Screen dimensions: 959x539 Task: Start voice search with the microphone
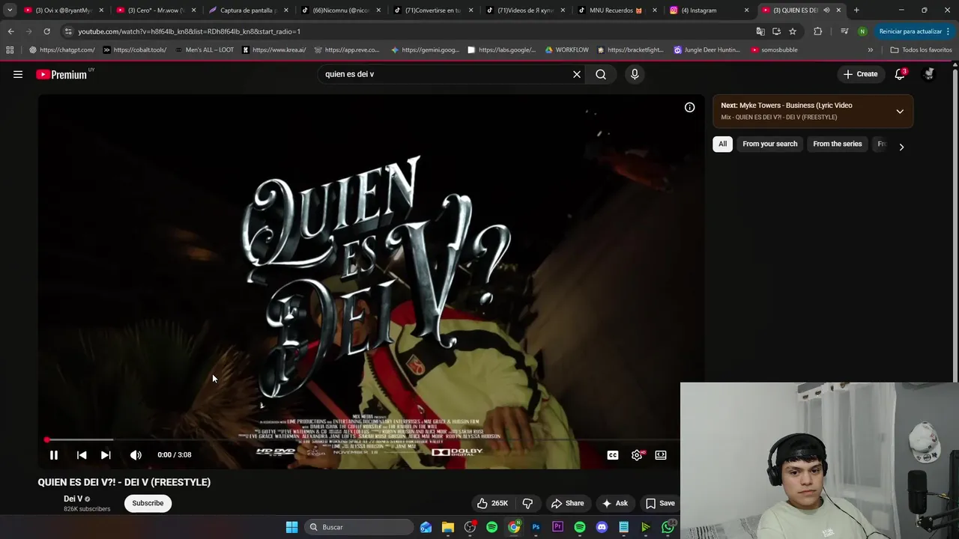coord(635,74)
